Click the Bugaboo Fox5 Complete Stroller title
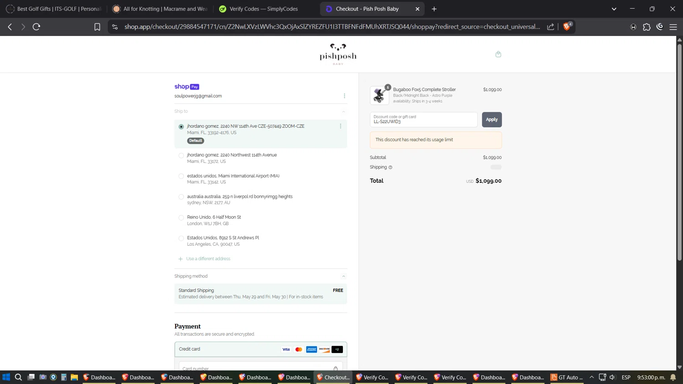 424,90
